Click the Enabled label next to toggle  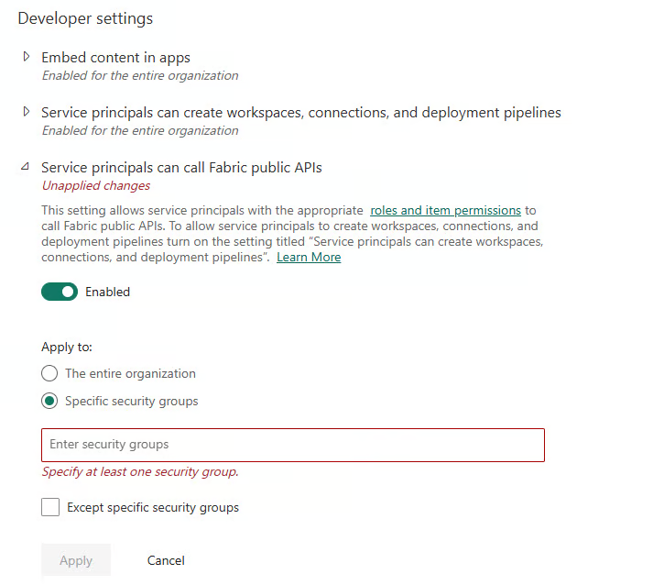[x=108, y=292]
